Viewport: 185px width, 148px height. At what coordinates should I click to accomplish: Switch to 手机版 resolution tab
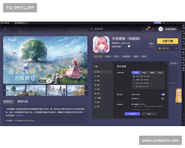144,72
